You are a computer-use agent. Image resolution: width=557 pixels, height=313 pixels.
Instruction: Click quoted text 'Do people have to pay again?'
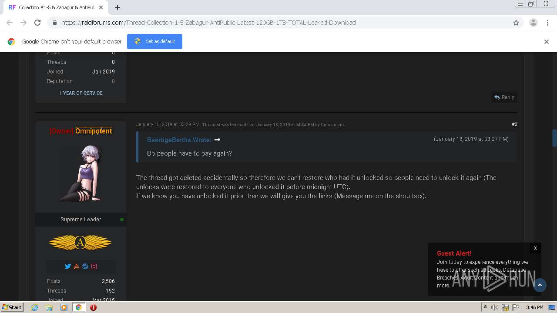coord(189,153)
